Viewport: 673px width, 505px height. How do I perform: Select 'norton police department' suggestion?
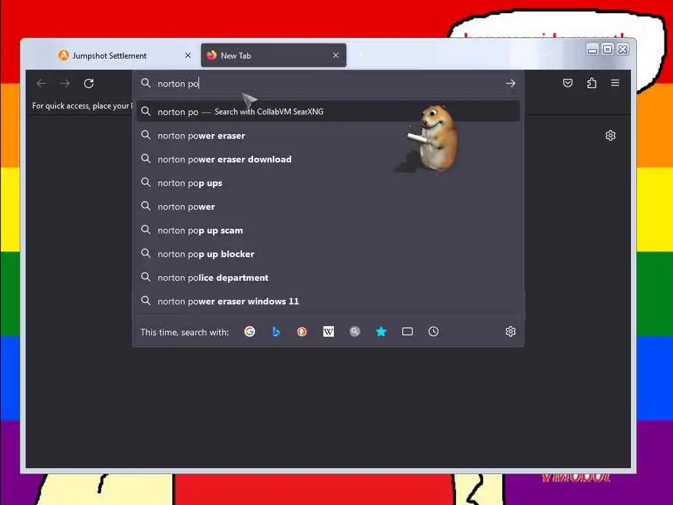(329, 277)
